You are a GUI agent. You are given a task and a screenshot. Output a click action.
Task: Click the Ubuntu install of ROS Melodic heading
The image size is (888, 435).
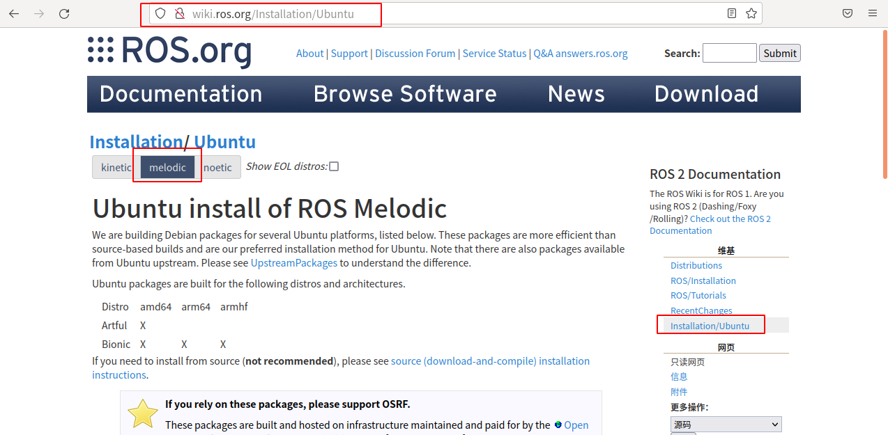pyautogui.click(x=270, y=208)
